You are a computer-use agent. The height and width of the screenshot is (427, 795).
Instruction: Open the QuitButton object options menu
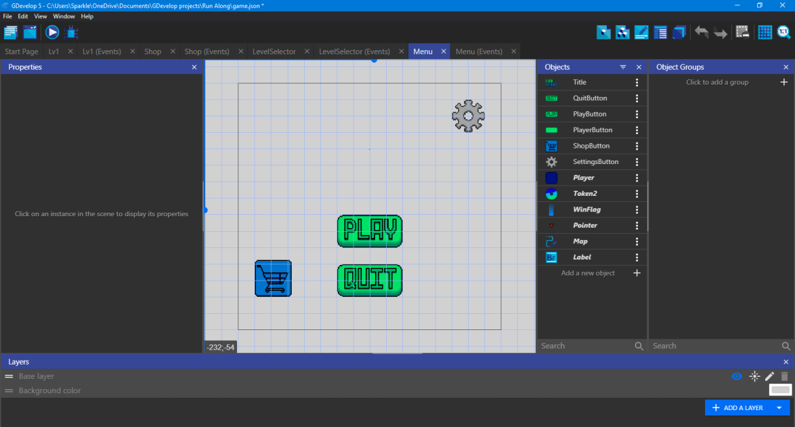click(637, 98)
